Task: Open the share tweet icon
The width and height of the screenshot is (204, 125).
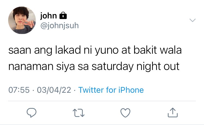Action: [173, 113]
